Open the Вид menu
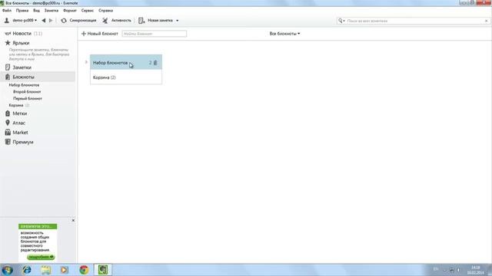 tap(36, 10)
